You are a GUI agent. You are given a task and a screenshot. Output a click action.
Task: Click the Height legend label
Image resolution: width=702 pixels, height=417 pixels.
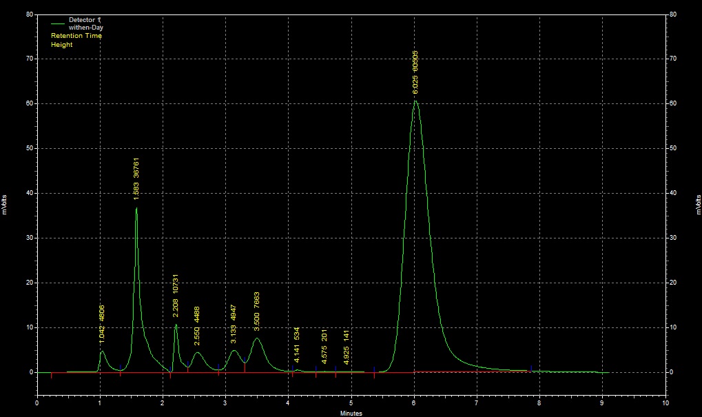point(61,45)
